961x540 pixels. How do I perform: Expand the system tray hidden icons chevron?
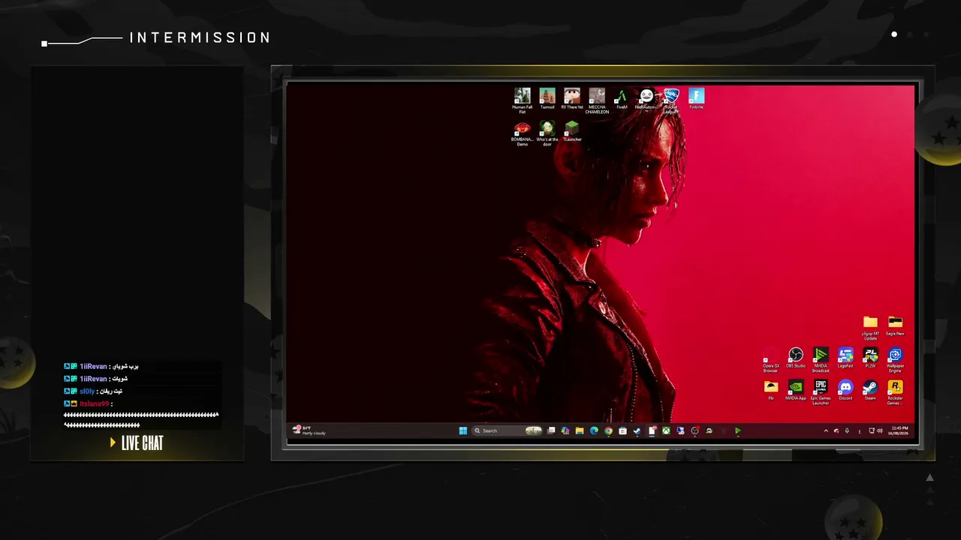[826, 430]
